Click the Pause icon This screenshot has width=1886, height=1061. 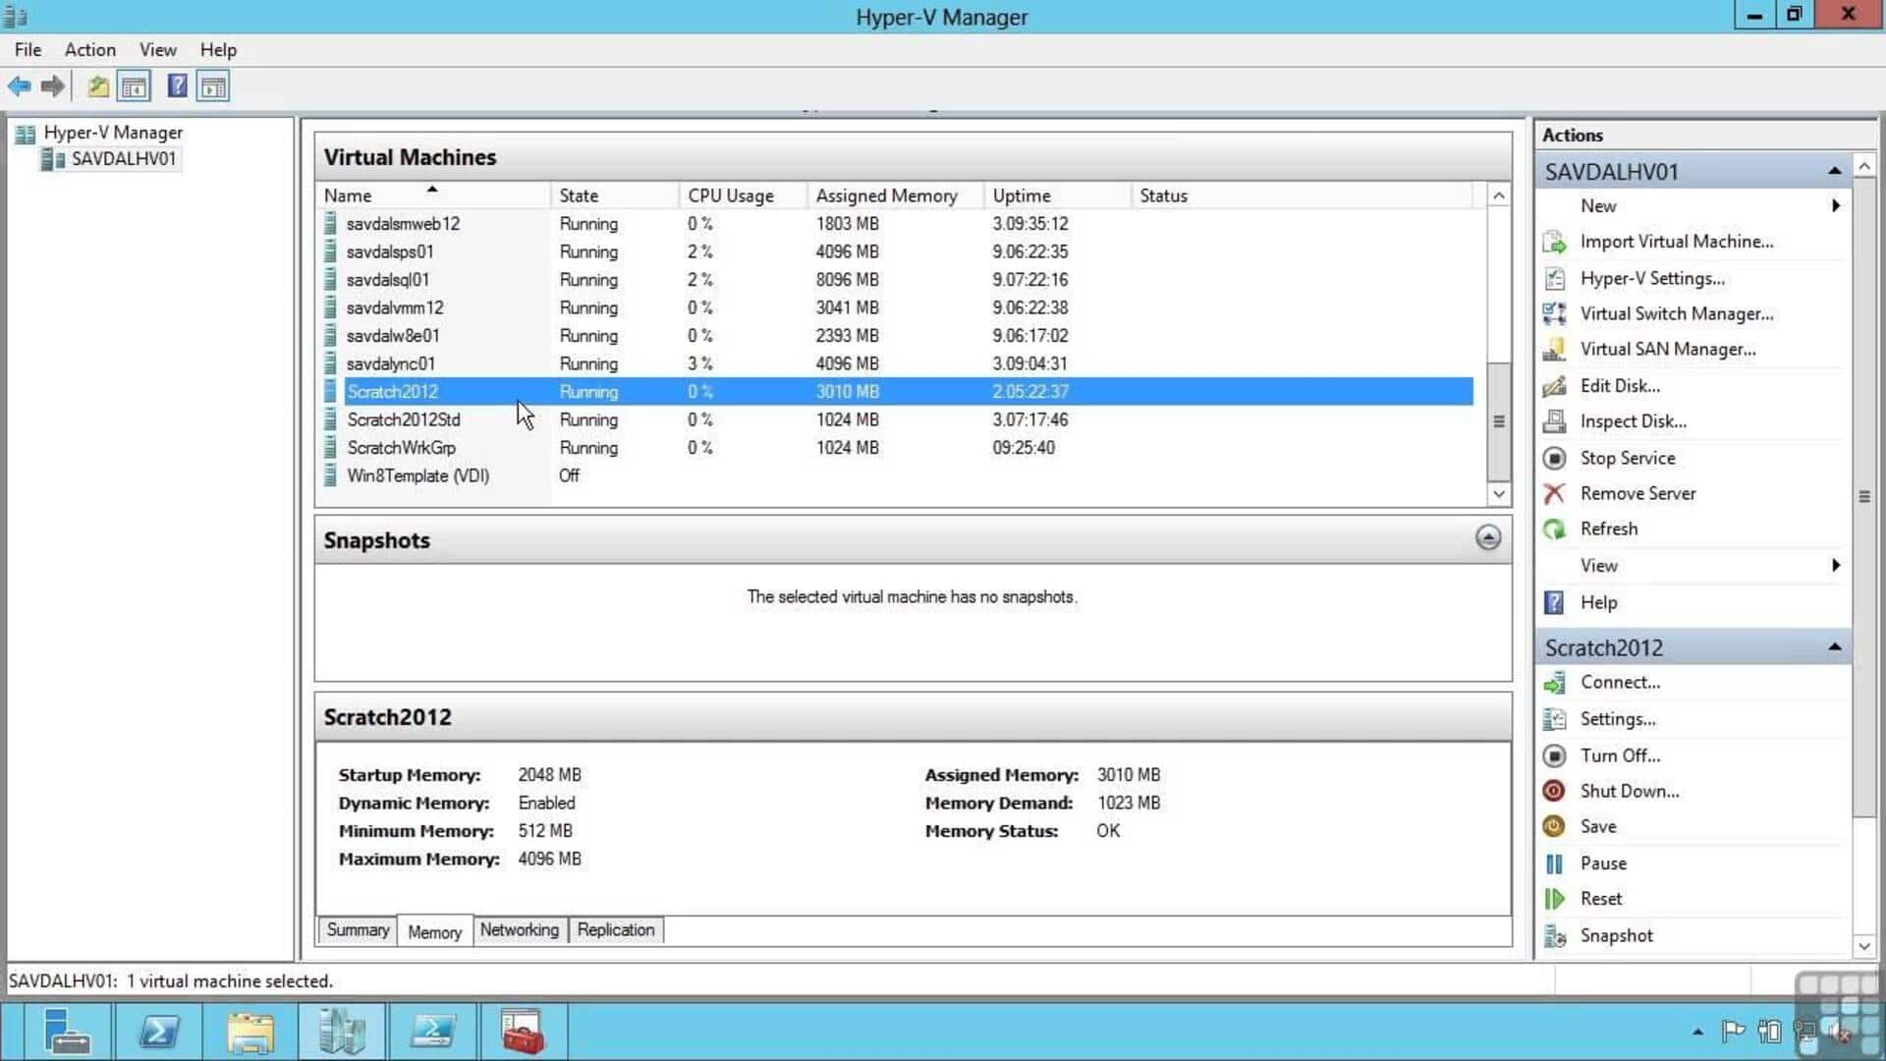click(x=1554, y=864)
